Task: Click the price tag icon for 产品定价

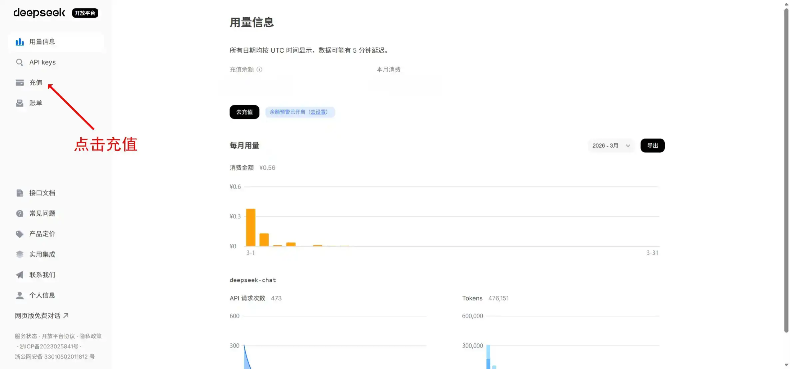Action: click(x=20, y=234)
